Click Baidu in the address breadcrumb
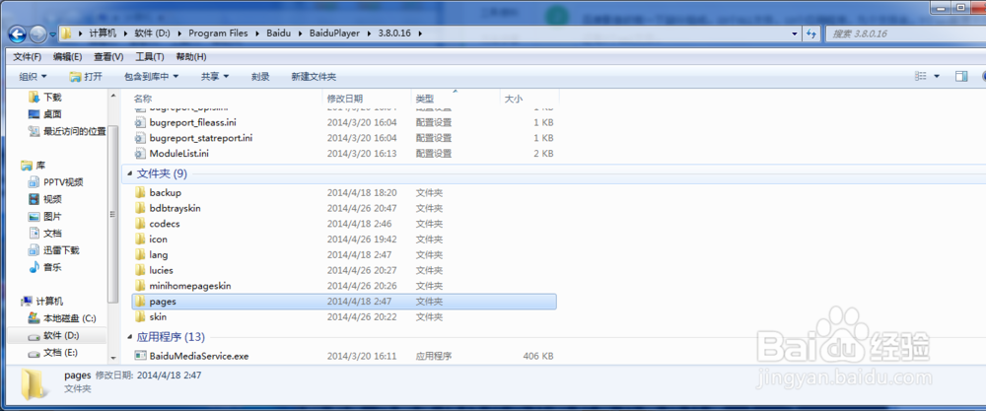The height and width of the screenshot is (411, 986). tap(279, 34)
